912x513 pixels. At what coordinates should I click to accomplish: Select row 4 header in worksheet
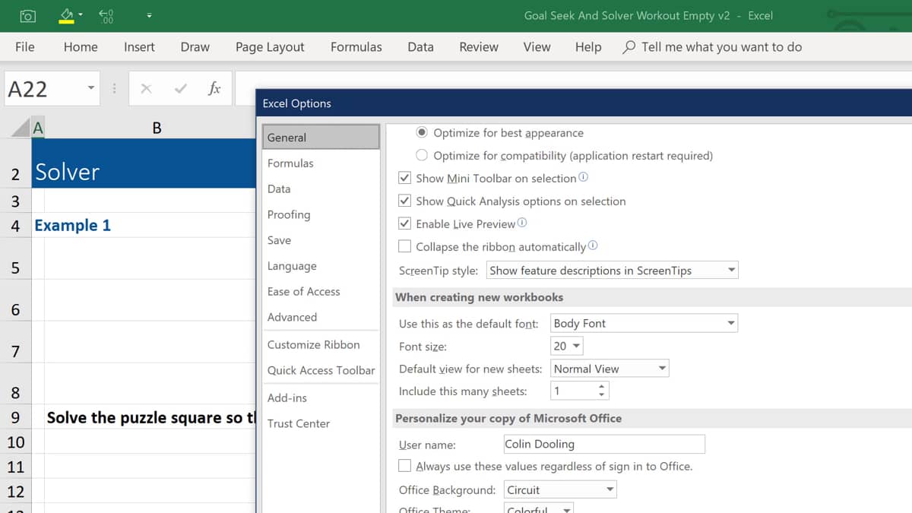[x=15, y=226]
